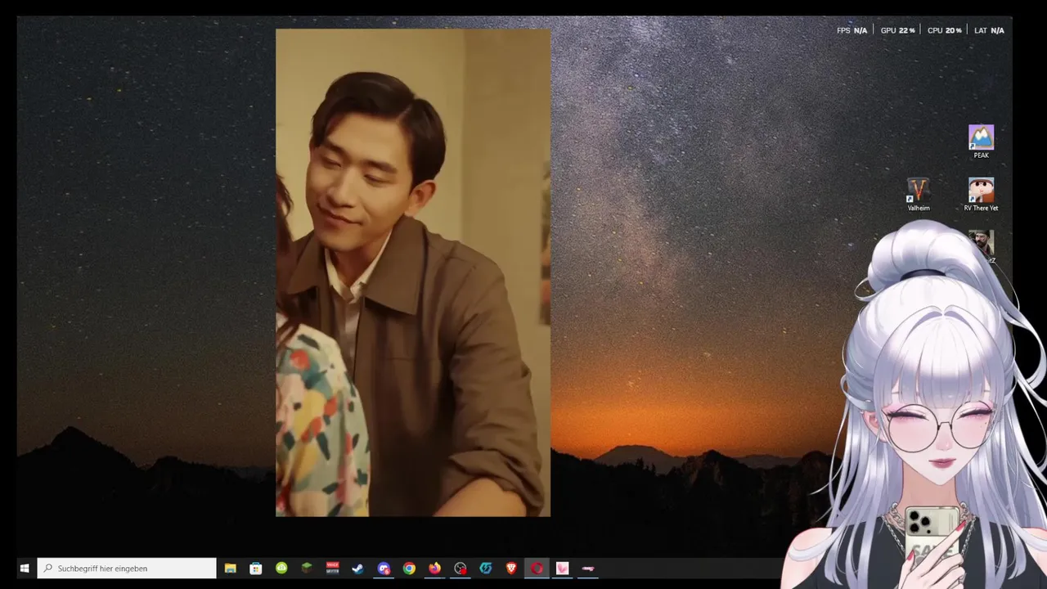Launch Minecraft grass block taskbar icon

tap(307, 569)
